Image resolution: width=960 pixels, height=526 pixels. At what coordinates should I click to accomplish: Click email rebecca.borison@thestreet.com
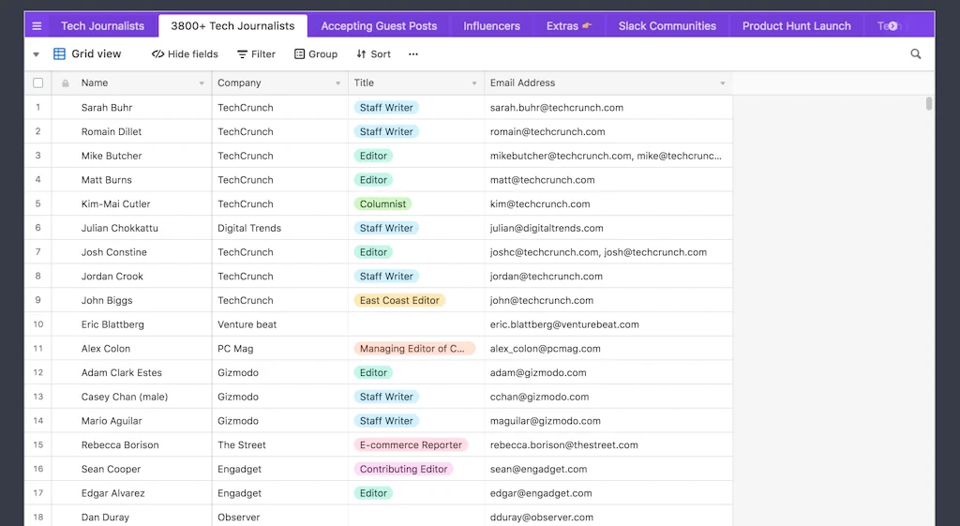point(563,444)
